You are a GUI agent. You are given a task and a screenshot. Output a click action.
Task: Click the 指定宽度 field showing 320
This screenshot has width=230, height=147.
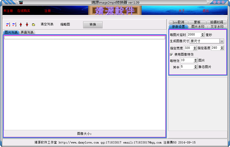[x=189, y=48]
